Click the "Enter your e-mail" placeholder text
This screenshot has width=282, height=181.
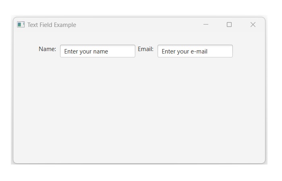tap(185, 51)
